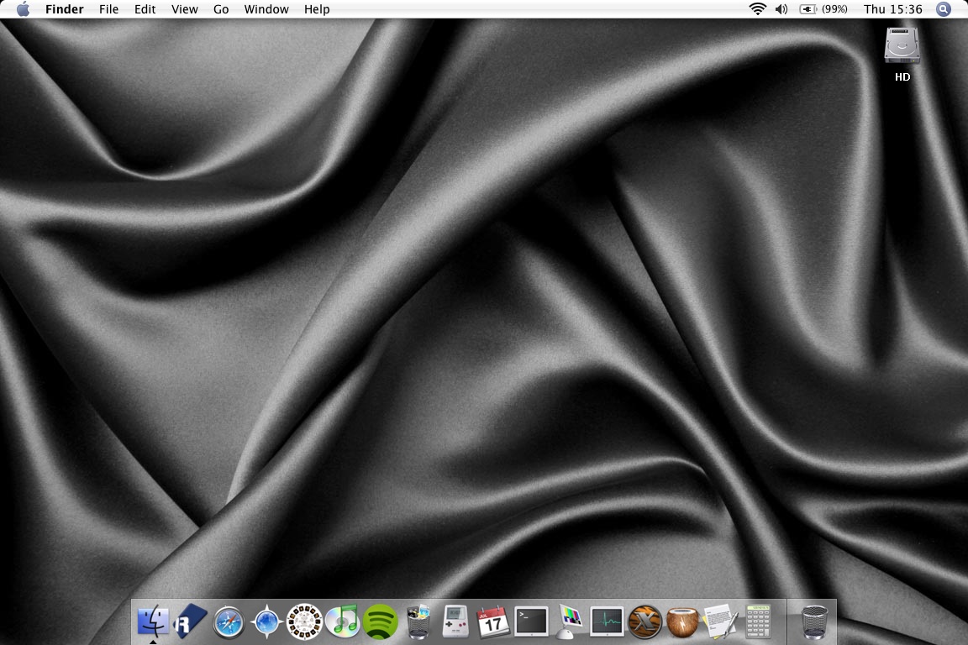Click the battery 99% status item

pyautogui.click(x=823, y=9)
